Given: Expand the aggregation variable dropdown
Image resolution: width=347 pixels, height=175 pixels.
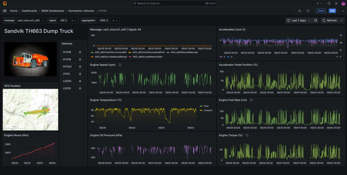Looking at the screenshot, I should pyautogui.click(x=117, y=21).
